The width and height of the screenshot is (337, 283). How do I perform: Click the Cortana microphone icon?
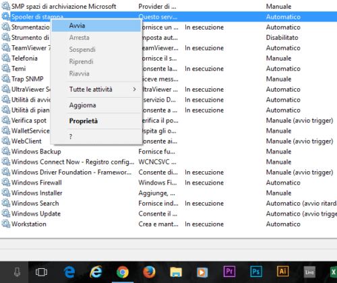(x=17, y=272)
